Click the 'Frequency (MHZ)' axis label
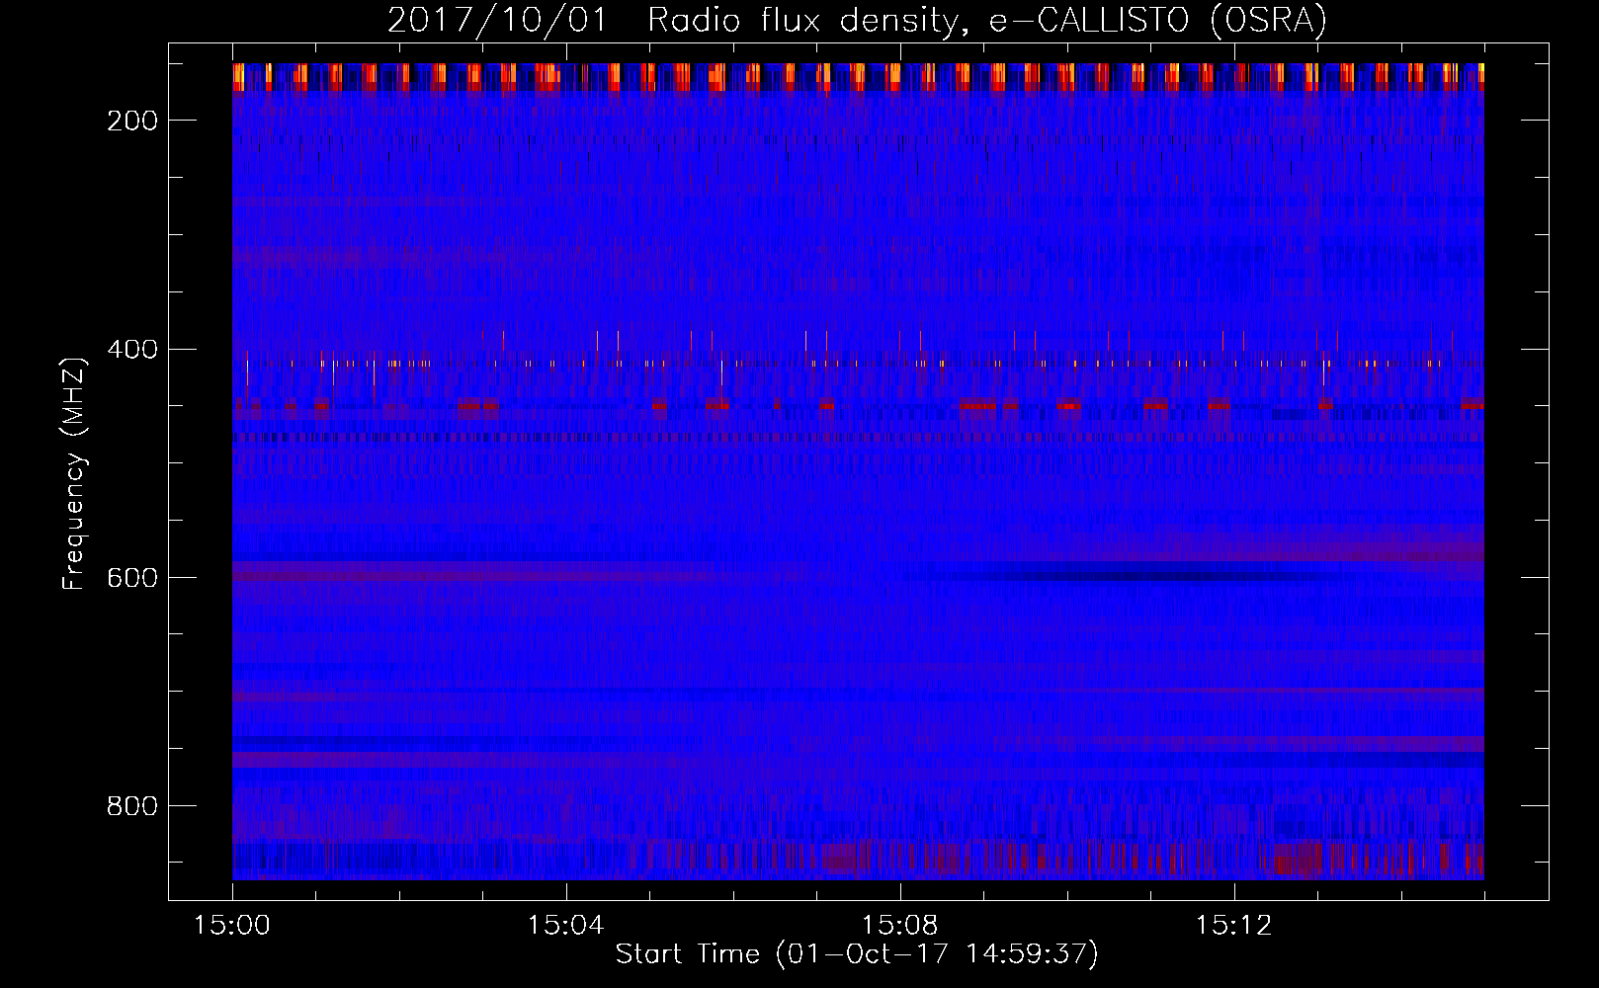Image resolution: width=1599 pixels, height=988 pixels. tap(74, 473)
